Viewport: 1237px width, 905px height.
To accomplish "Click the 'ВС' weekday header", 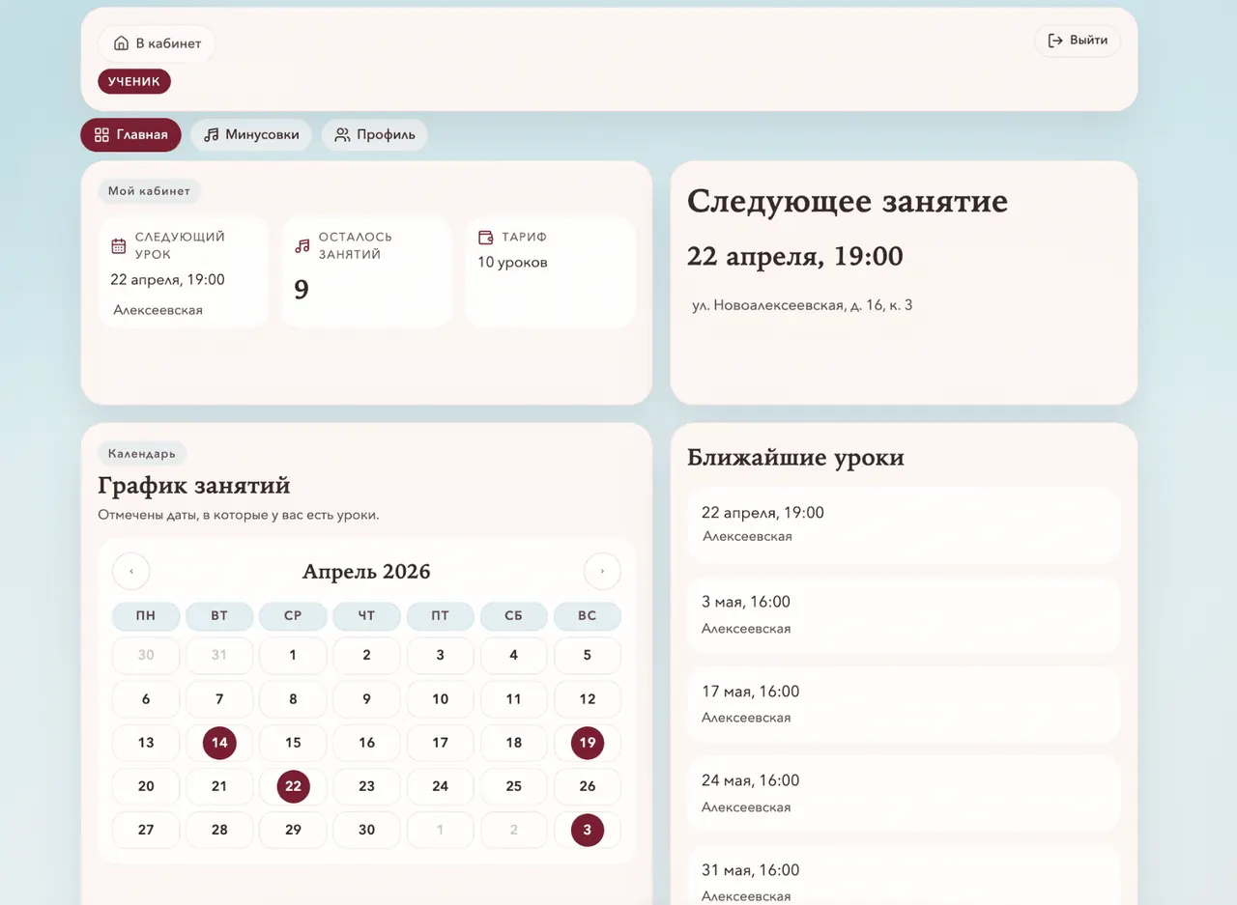I will pyautogui.click(x=588, y=616).
